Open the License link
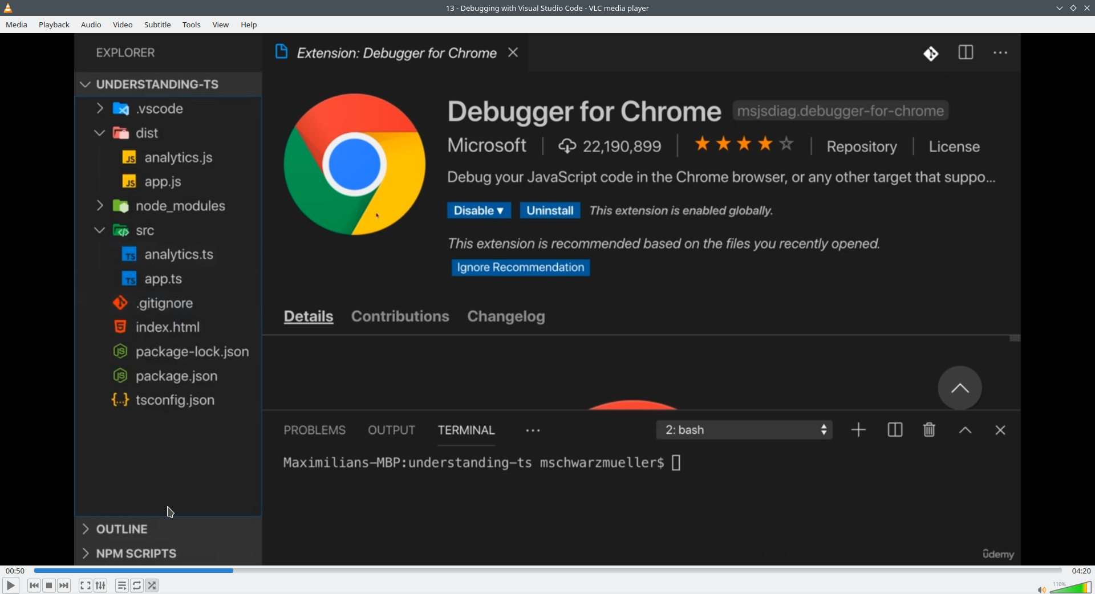Viewport: 1095px width, 594px height. pyautogui.click(x=954, y=147)
